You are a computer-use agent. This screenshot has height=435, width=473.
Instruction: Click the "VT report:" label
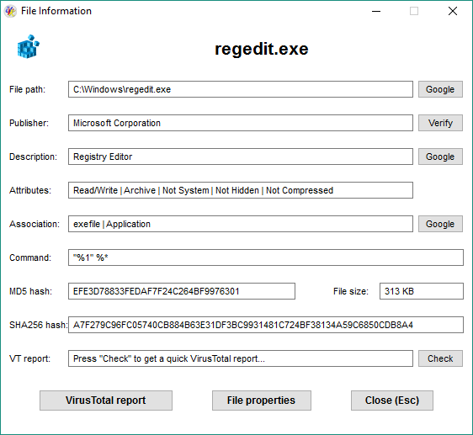29,358
